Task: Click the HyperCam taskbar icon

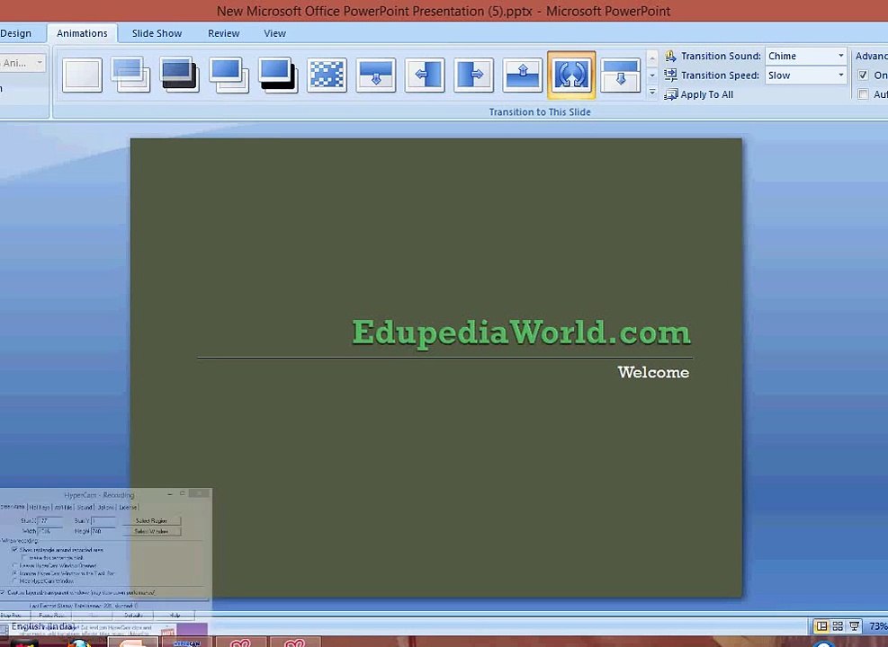Action: click(x=186, y=643)
